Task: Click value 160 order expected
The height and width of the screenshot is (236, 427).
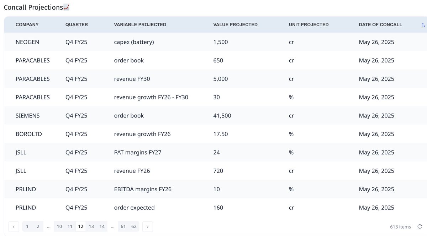Action: [x=218, y=208]
